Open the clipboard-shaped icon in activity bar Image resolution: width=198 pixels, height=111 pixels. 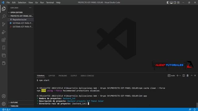coord(4,63)
